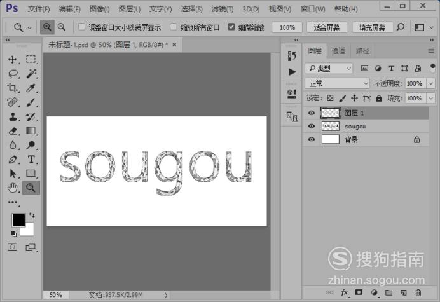Select the Healing Brush tool
The width and height of the screenshot is (440, 302).
(12, 102)
